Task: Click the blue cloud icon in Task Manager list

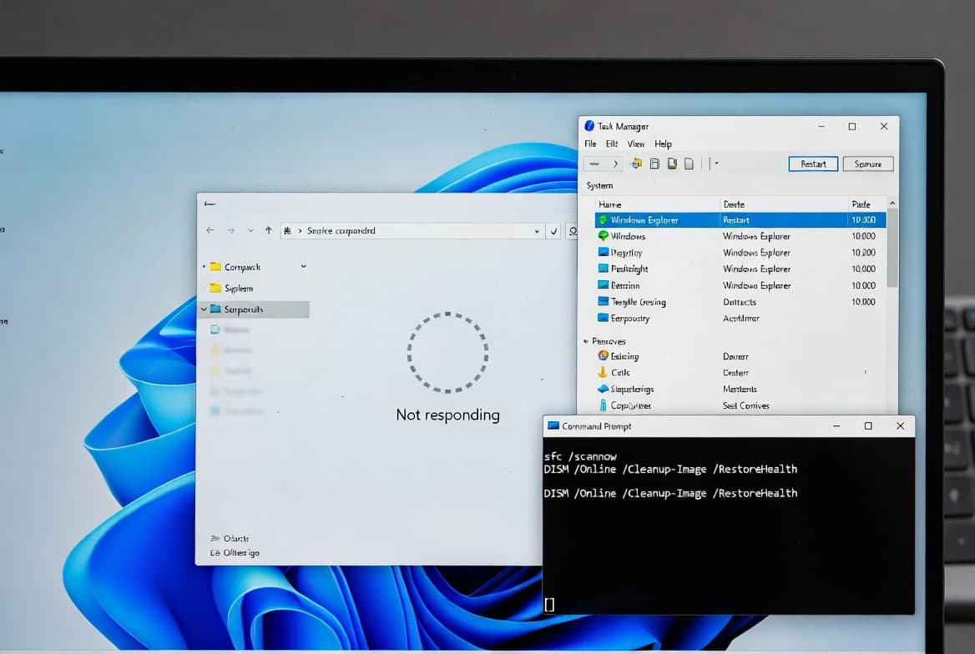Action: point(604,390)
